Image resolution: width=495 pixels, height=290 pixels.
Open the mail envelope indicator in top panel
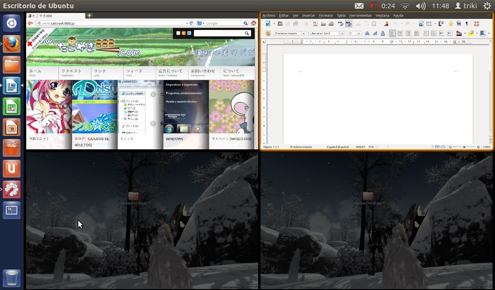359,6
